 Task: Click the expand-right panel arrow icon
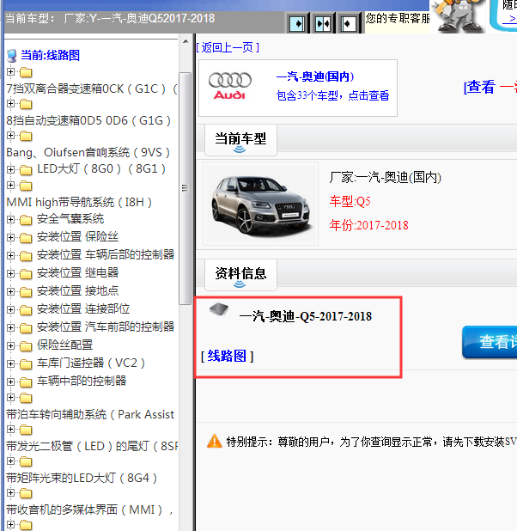(x=297, y=23)
